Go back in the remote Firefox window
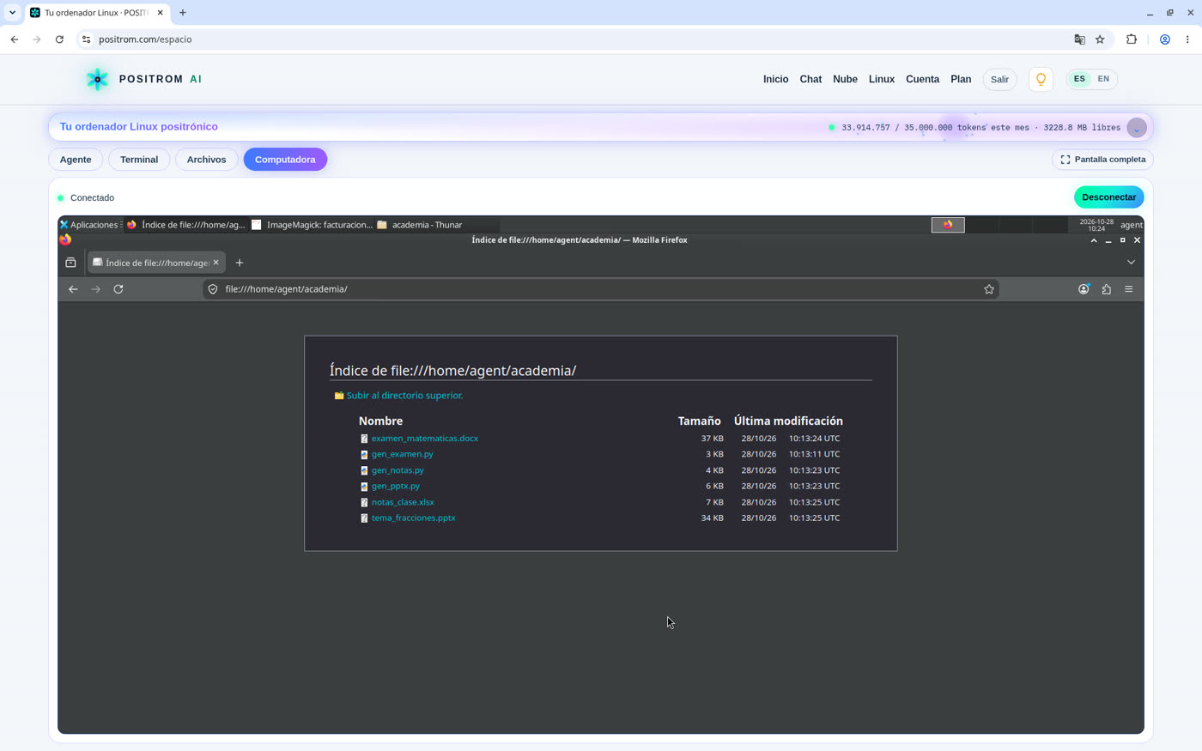Image resolution: width=1202 pixels, height=751 pixels. point(73,289)
